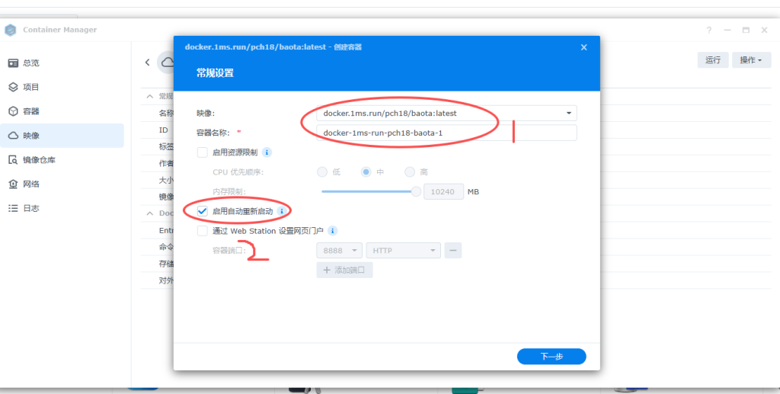Click the help question mark icon
Screen dimensions: 780x394
click(x=709, y=30)
